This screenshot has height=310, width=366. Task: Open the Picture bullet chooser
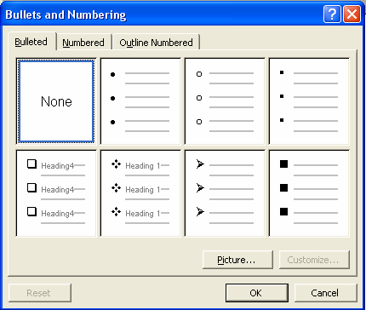(237, 260)
